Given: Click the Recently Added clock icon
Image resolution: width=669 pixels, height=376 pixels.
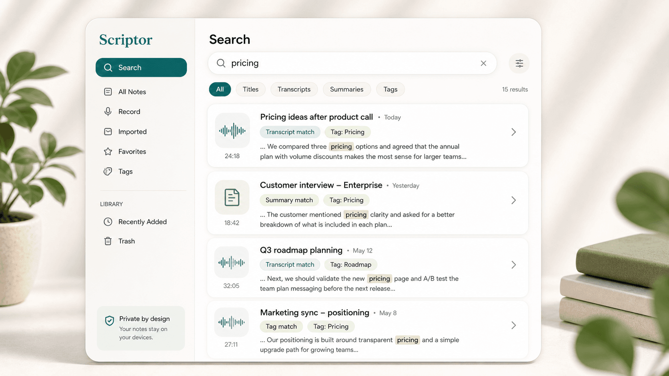Looking at the screenshot, I should [108, 222].
